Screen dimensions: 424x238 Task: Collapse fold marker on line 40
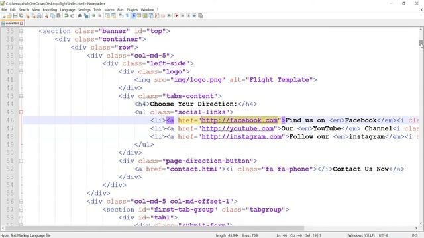21,71
